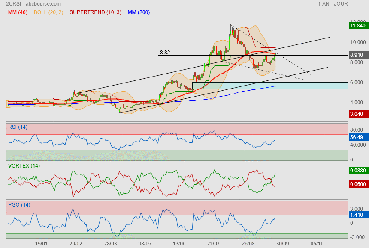Select the RSI (14) panel label
This screenshot has width=369, height=248.
tap(18, 127)
